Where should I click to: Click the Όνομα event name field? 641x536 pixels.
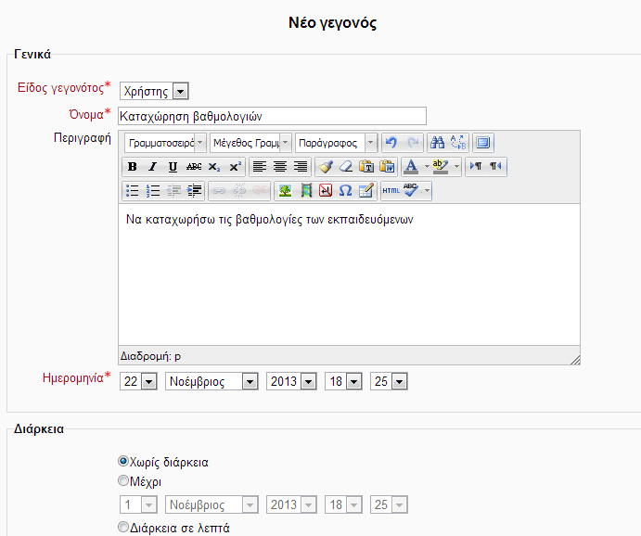tap(272, 116)
